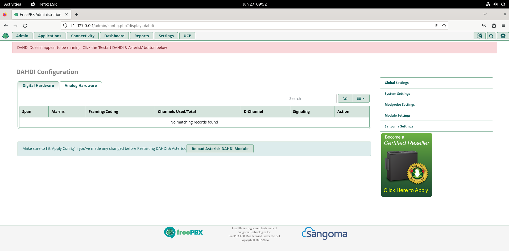509x251 pixels.
Task: Open the browser extensions puzzle icon
Action: pos(494,25)
